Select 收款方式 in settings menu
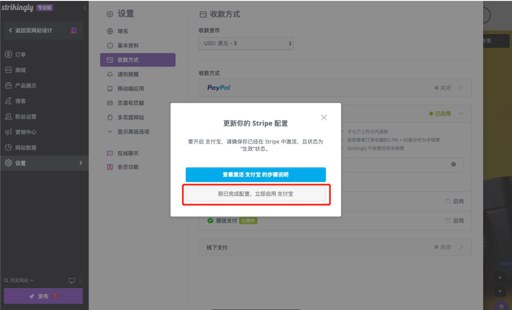Image resolution: width=512 pixels, height=310 pixels. pos(138,60)
